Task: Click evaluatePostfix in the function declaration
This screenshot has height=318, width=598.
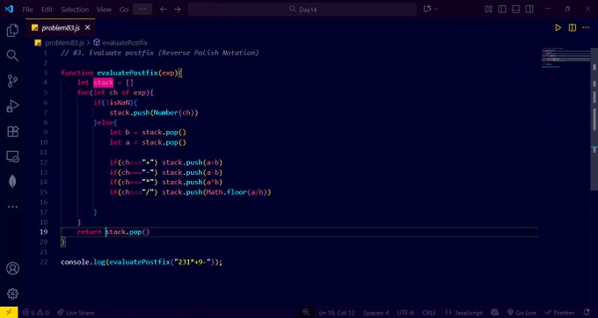Action: 128,73
